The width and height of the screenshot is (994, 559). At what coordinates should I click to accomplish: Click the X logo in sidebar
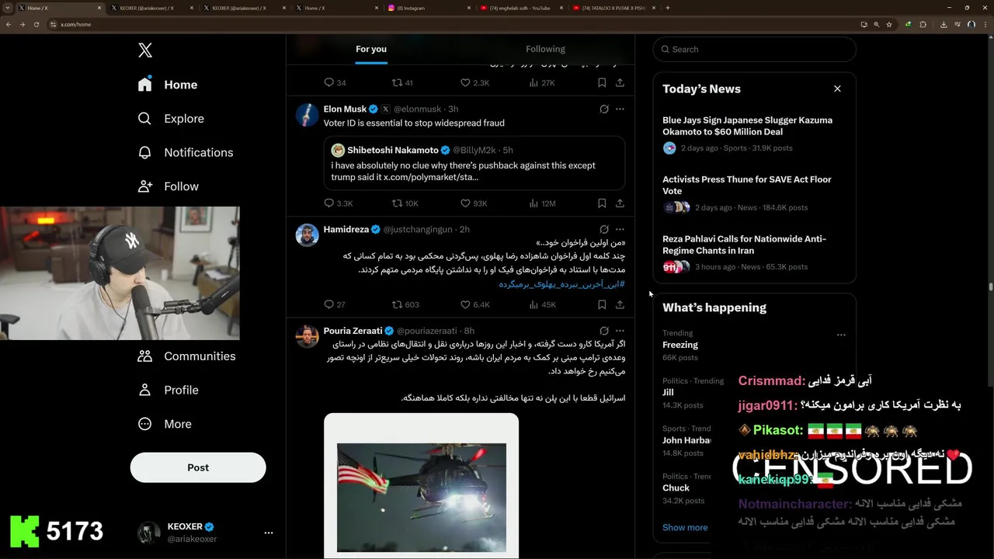click(x=145, y=50)
